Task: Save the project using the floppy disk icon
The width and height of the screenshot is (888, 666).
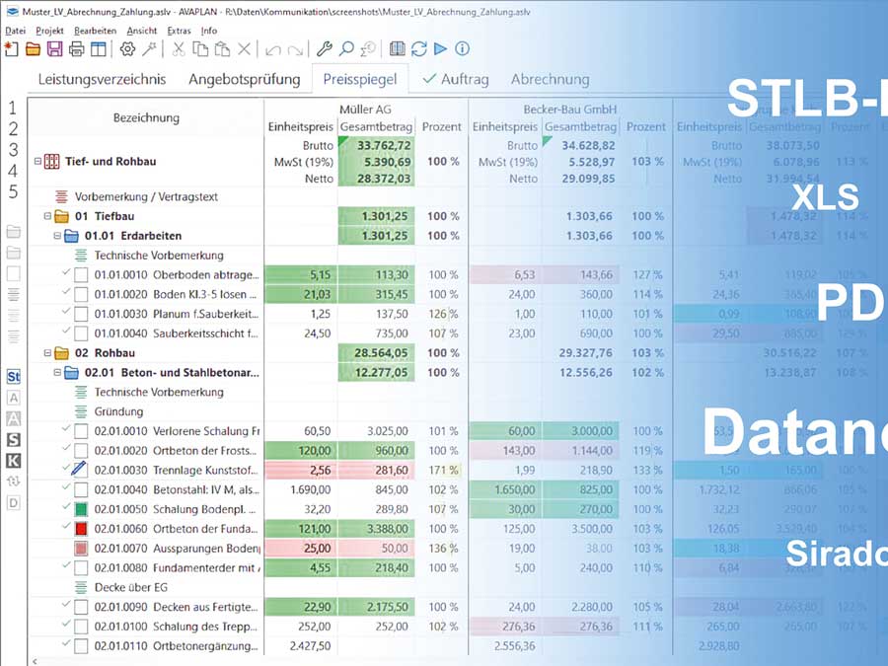Action: point(54,49)
